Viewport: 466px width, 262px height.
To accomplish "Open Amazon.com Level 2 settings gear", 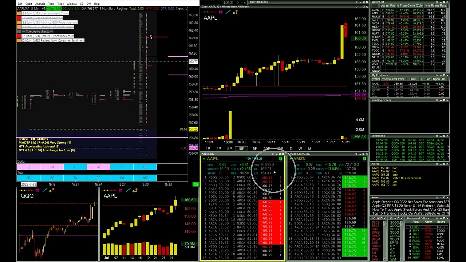I will click(357, 154).
